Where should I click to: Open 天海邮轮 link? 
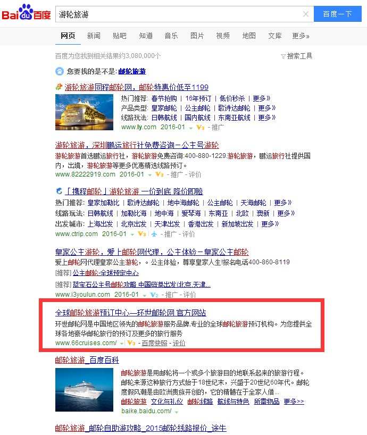tap(253, 203)
